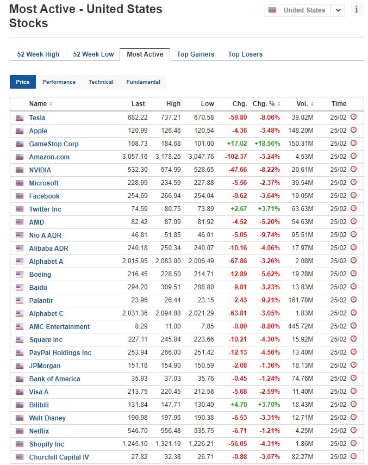Open the Churchill Capital IV link
Image resolution: width=368 pixels, height=465 pixels.
(59, 457)
